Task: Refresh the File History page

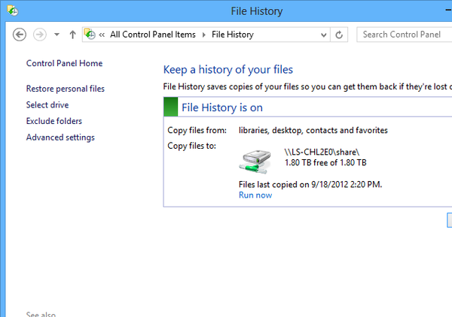Action: [x=339, y=35]
